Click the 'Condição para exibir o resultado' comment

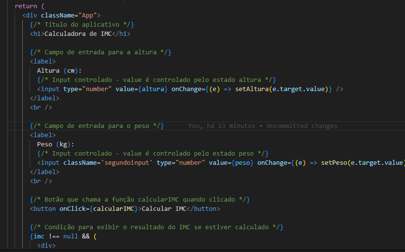point(157,227)
